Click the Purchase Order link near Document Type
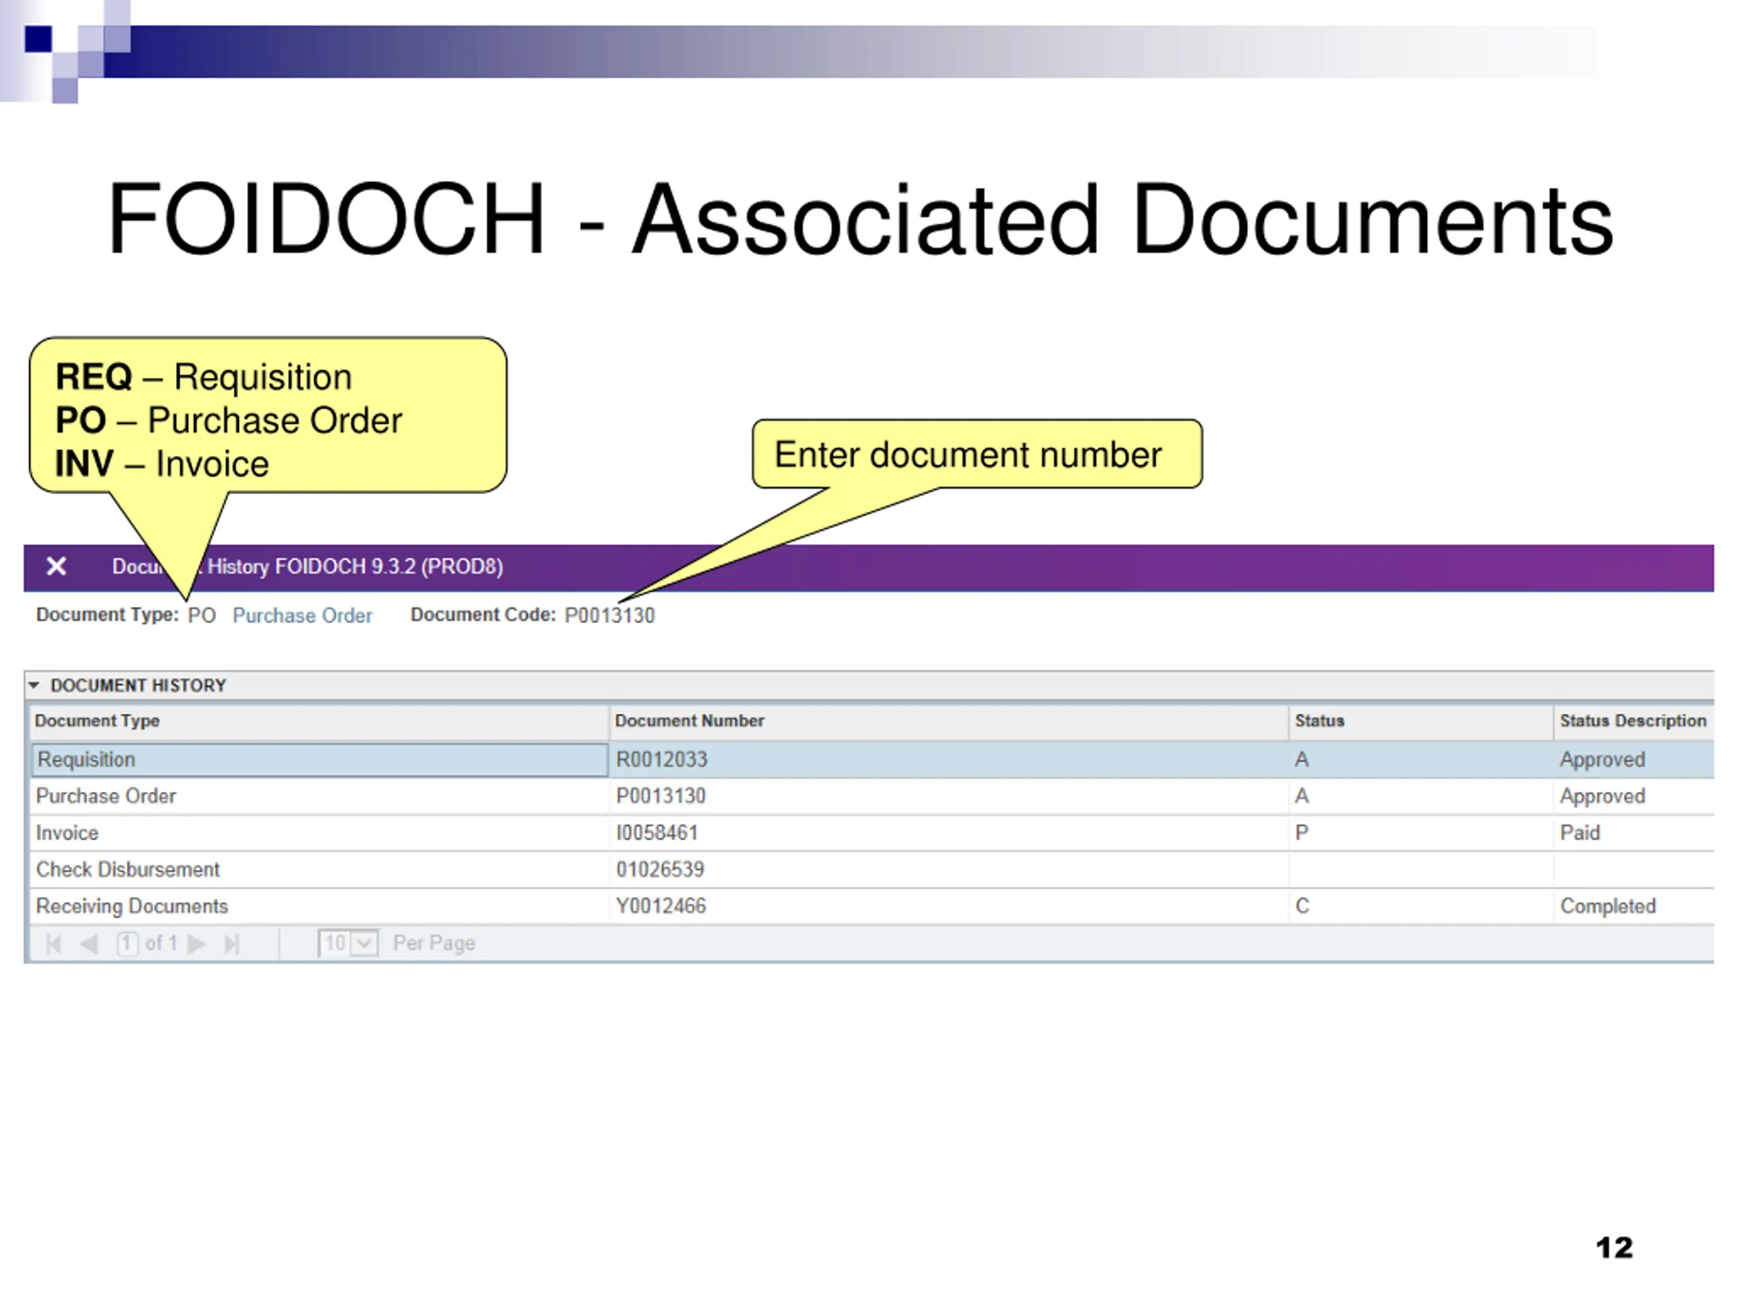The image size is (1738, 1303). pyautogui.click(x=303, y=616)
